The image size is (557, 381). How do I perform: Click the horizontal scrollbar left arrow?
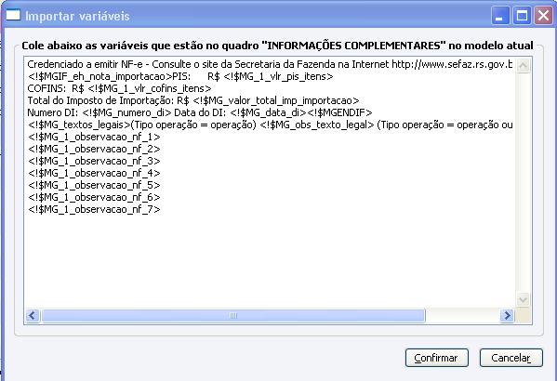[33, 315]
